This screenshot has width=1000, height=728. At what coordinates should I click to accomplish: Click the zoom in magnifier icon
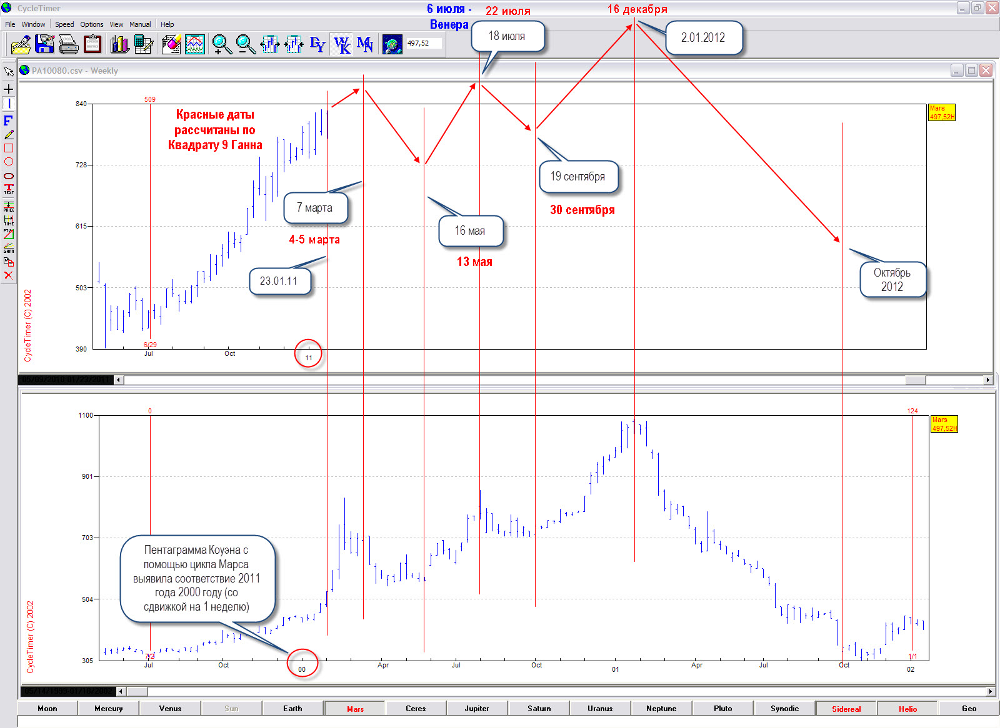(x=221, y=44)
